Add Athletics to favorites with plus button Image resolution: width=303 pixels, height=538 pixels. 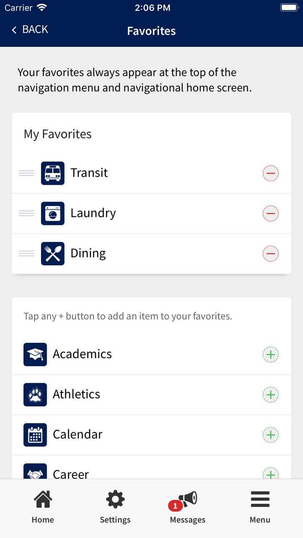point(270,395)
